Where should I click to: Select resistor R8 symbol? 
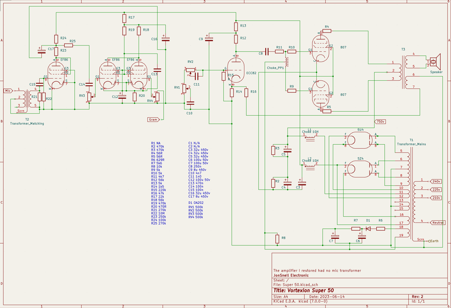(277, 239)
